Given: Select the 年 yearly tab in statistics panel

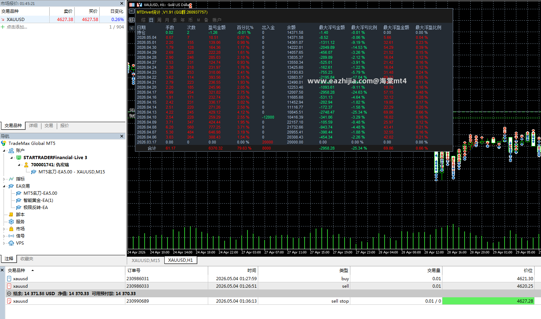Looking at the screenshot, I should point(183,20).
